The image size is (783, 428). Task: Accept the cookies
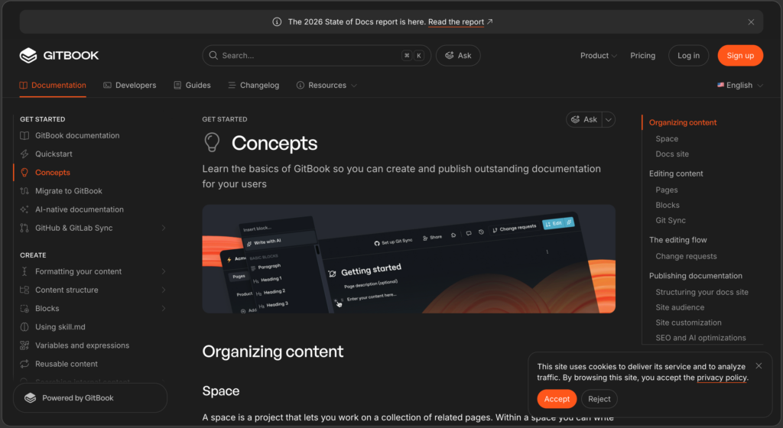(x=557, y=399)
